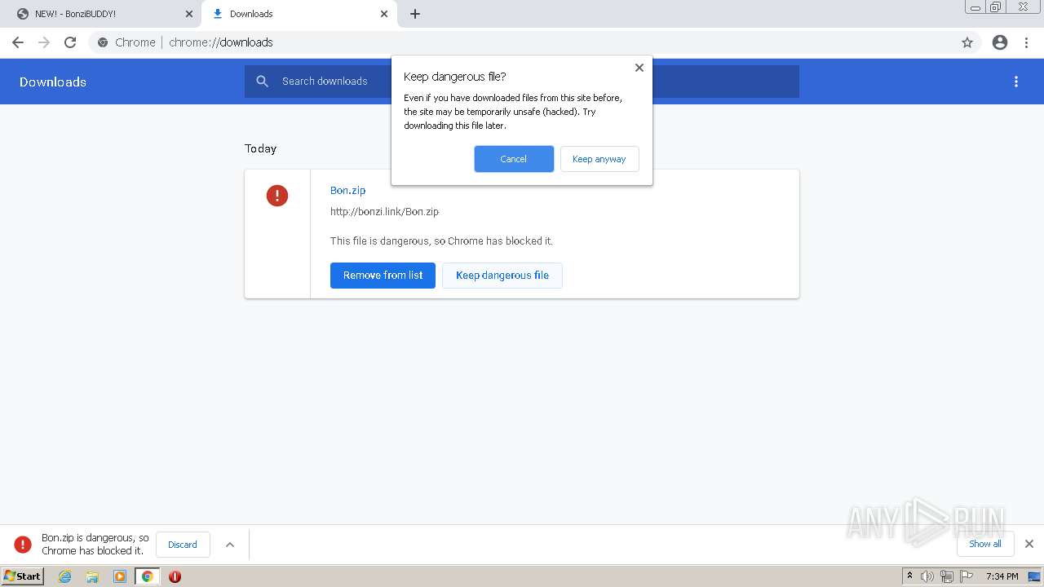Viewport: 1044px width, 587px height.
Task: Click the 'Keep dangerous file?' dialog title
Action: (455, 77)
